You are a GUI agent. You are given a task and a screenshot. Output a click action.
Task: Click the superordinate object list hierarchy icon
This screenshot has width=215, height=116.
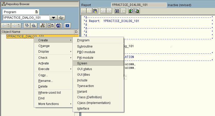pos(42,25)
